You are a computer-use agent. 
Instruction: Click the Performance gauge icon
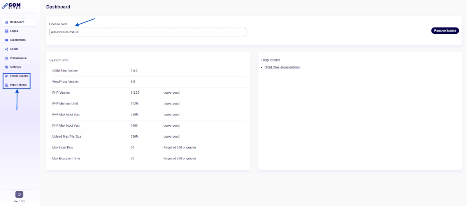pyautogui.click(x=7, y=58)
